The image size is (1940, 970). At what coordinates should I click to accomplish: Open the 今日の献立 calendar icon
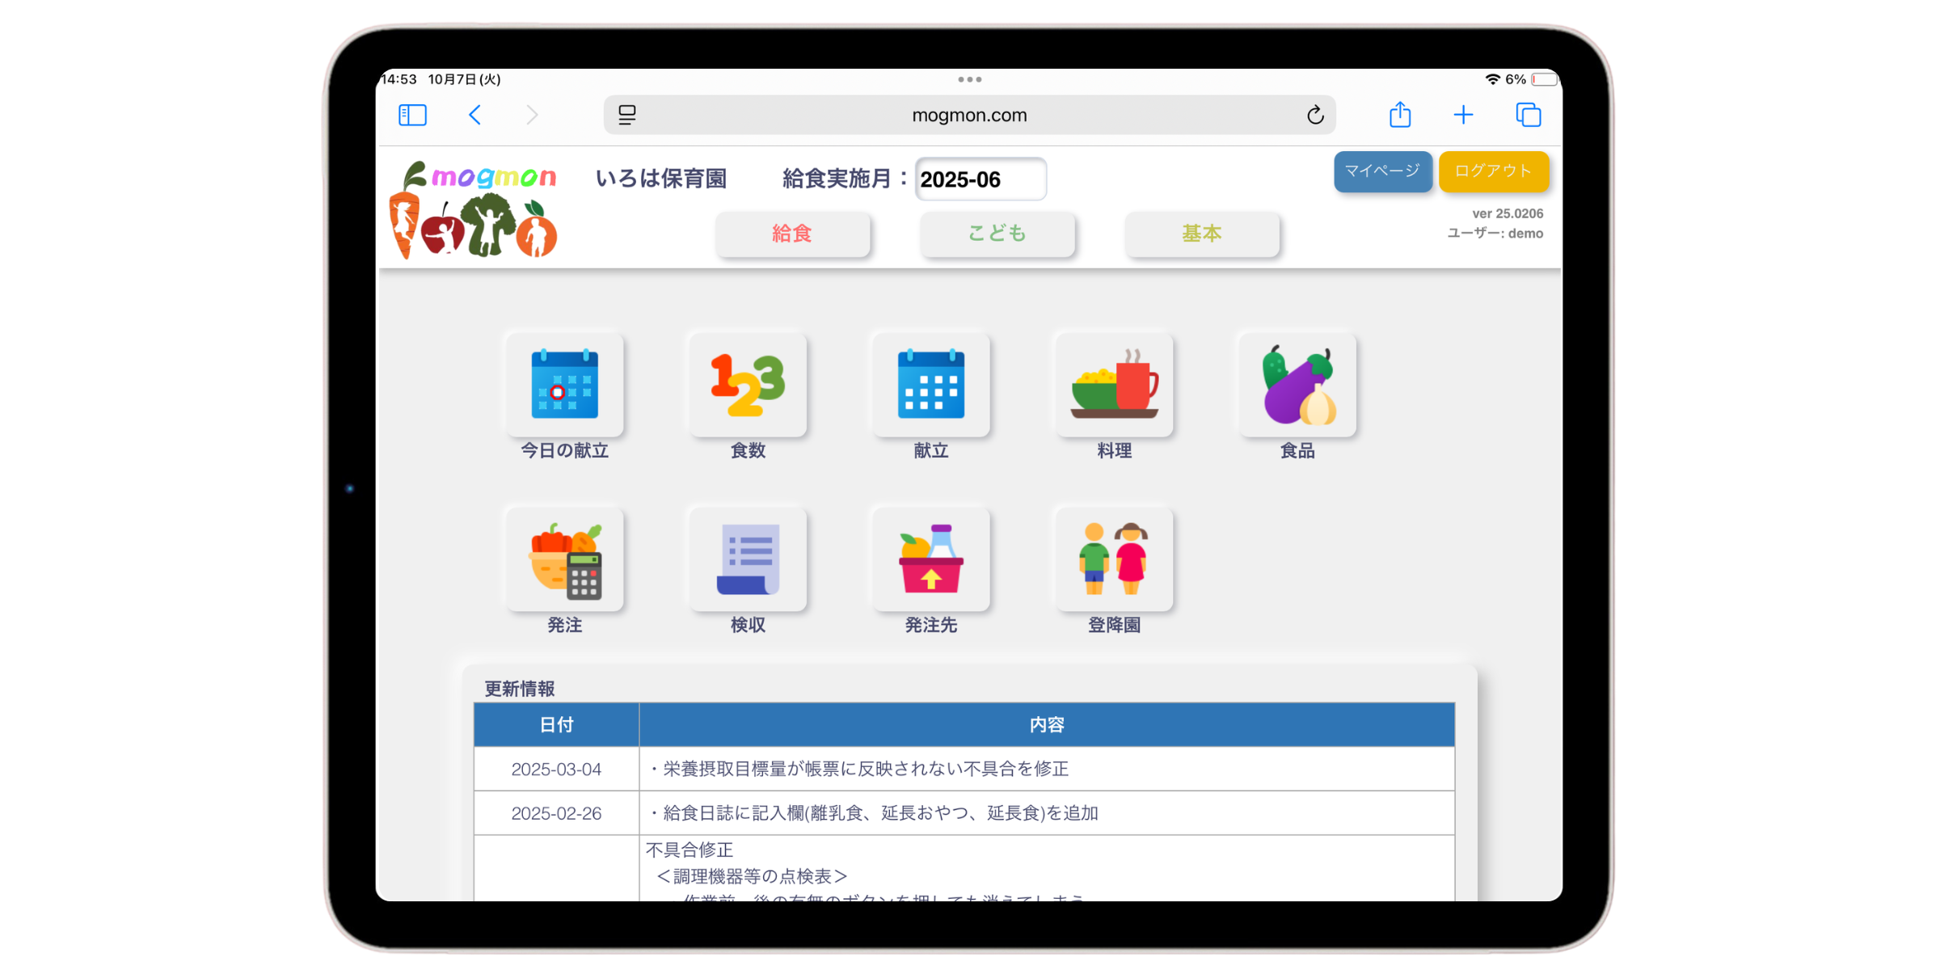point(564,385)
